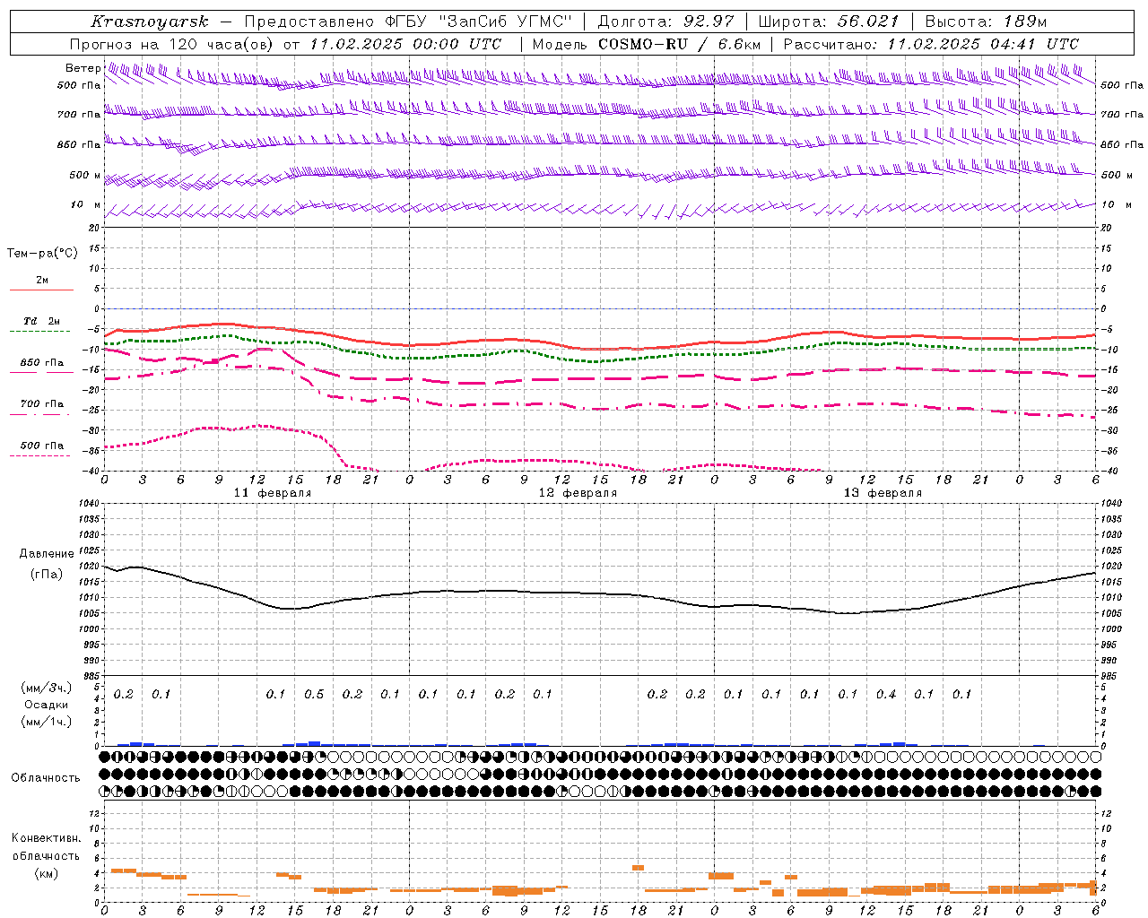Click the 'Ветер' wind panel label
The image size is (1148, 918).
83,68
